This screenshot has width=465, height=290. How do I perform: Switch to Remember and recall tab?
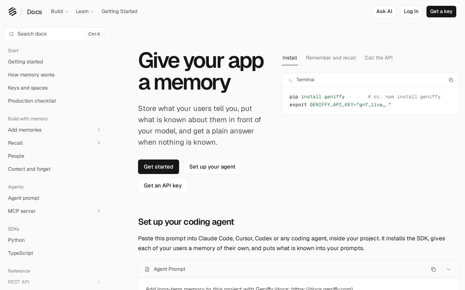click(x=331, y=58)
